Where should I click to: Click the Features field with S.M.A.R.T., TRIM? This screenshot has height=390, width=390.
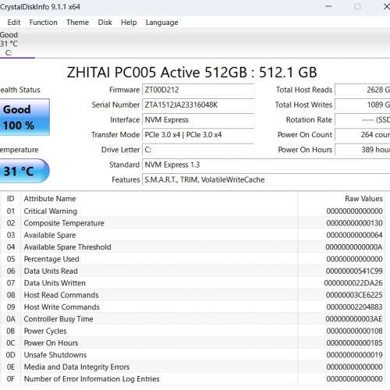[266, 179]
